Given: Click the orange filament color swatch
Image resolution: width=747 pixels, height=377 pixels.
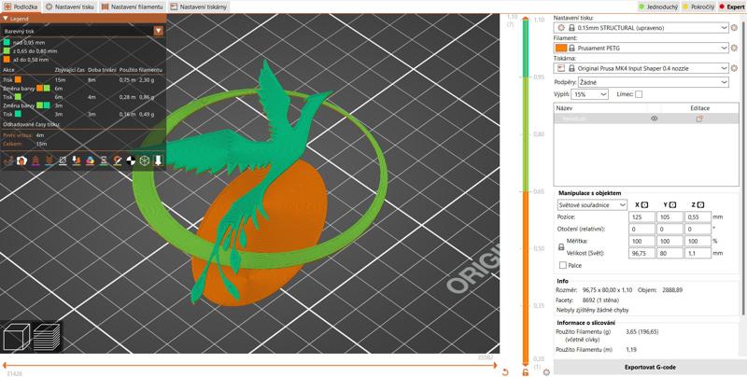Looking at the screenshot, I should [561, 49].
